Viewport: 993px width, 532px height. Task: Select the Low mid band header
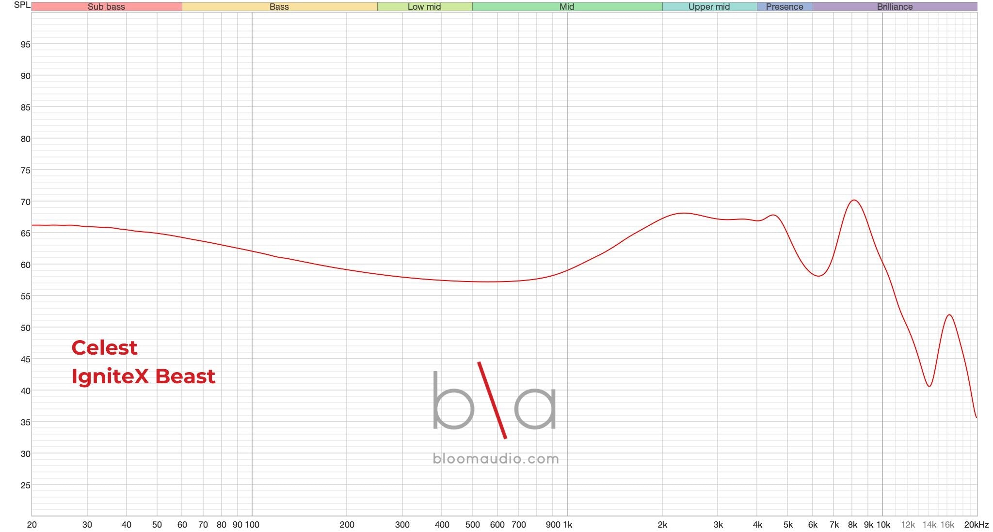coord(424,7)
